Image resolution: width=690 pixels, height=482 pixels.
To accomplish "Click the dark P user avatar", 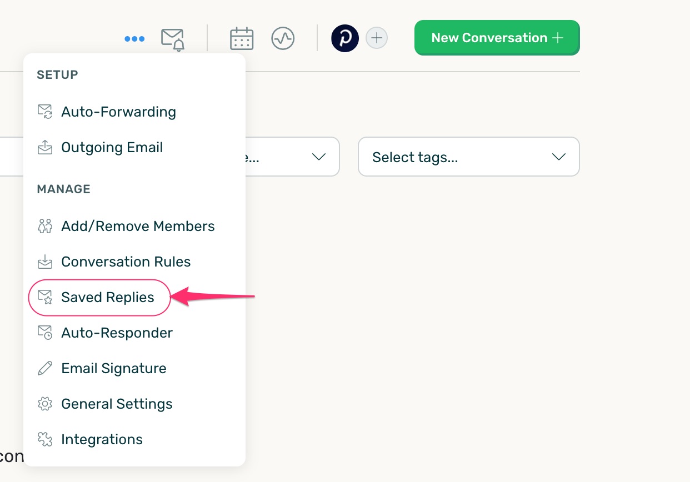I will (345, 38).
